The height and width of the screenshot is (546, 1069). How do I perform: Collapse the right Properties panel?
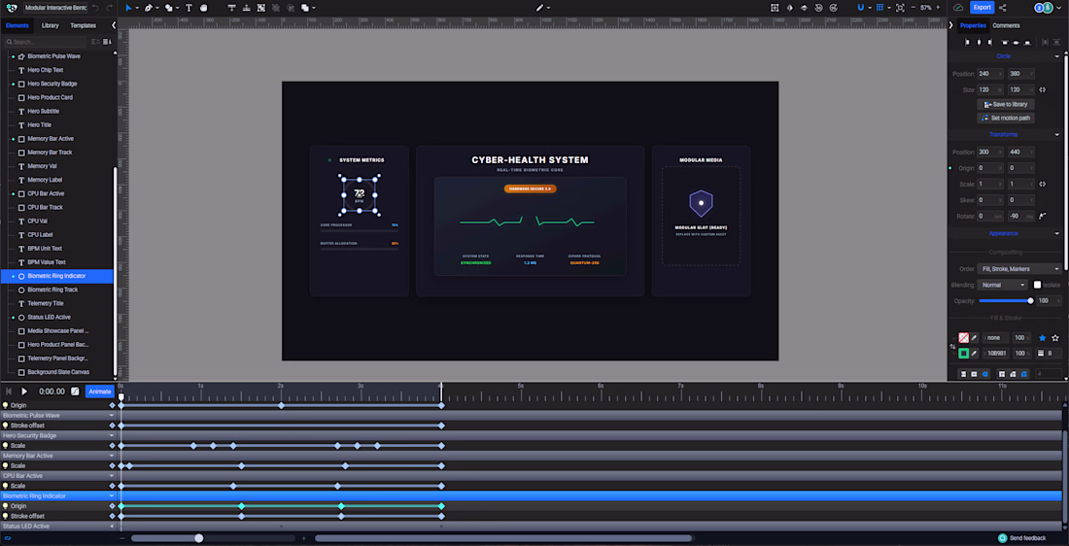coord(951,25)
